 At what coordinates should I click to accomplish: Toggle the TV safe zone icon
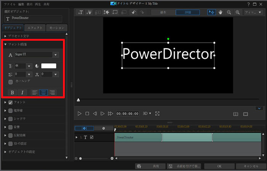tap(246, 114)
